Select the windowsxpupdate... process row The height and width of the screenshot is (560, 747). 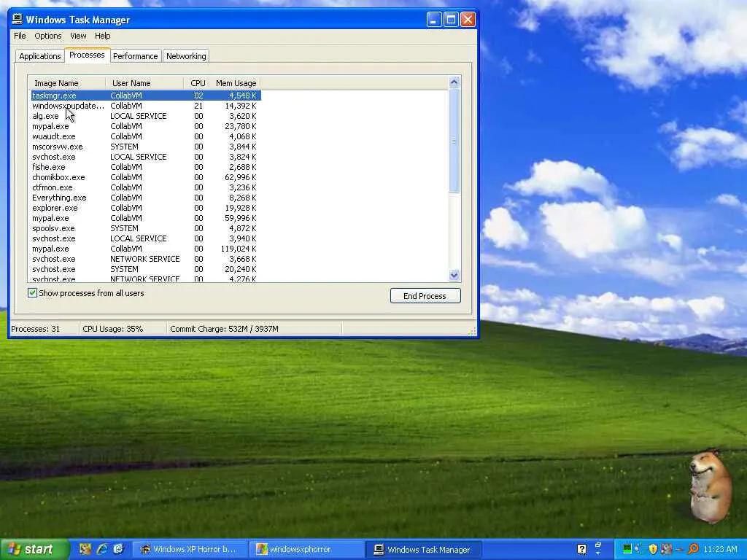[146, 106]
